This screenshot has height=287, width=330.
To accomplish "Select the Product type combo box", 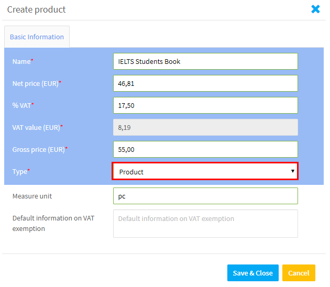I will coord(205,171).
